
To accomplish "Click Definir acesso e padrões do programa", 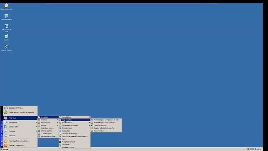I will pyautogui.click(x=21, y=112).
